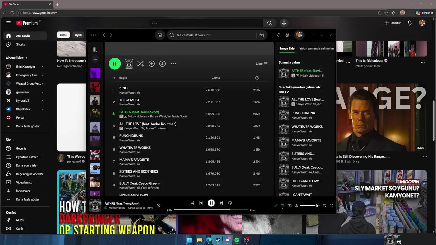Open the lyrics microphone icon
Image resolution: width=436 pixels, height=245 pixels.
click(276, 206)
